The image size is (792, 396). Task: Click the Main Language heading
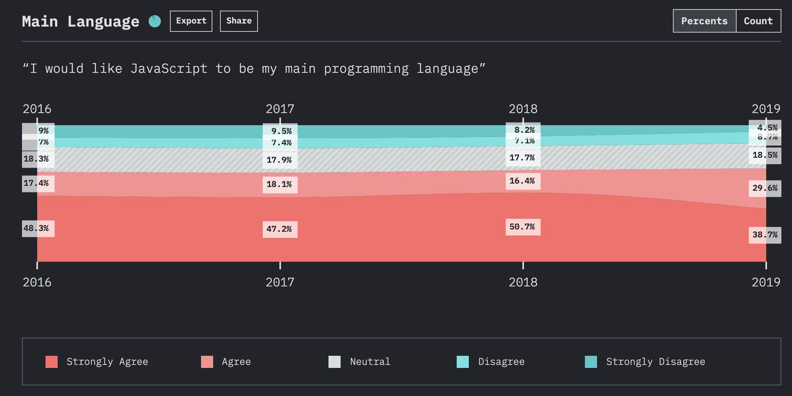tap(81, 22)
